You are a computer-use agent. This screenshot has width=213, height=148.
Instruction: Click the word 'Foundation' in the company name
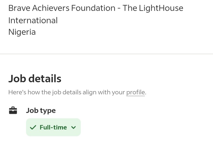[x=93, y=8]
